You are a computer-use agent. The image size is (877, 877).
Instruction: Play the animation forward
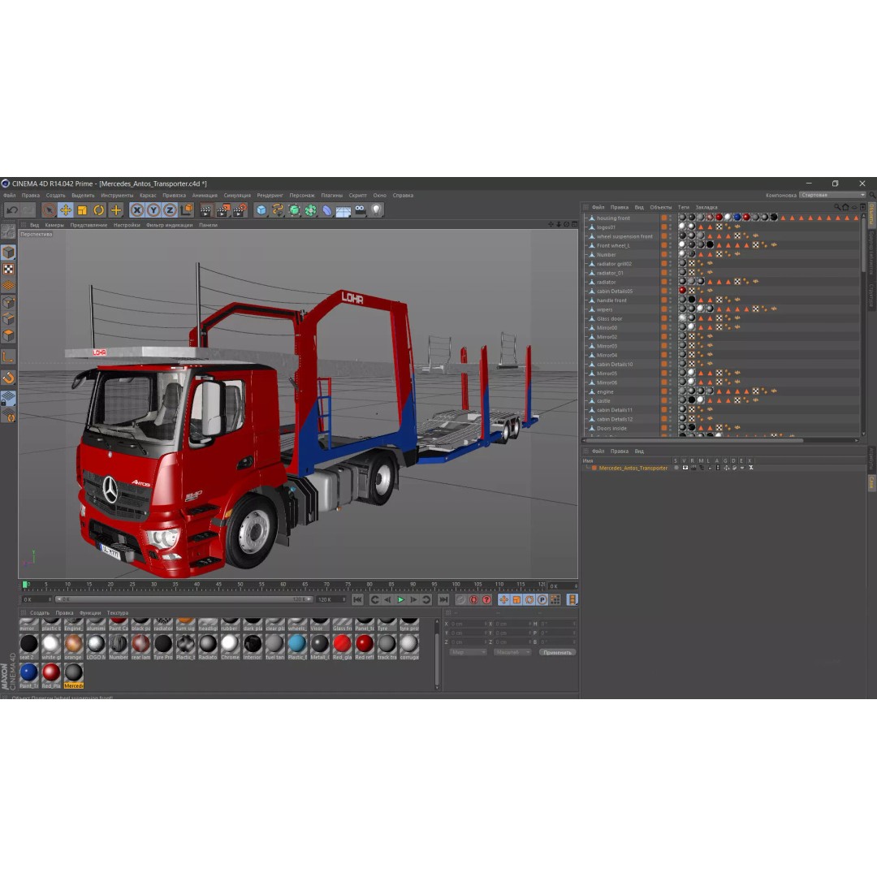tap(400, 599)
